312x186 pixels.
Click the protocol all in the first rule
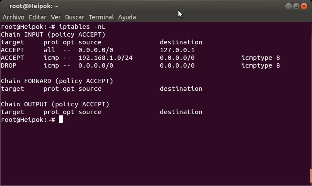49,50
